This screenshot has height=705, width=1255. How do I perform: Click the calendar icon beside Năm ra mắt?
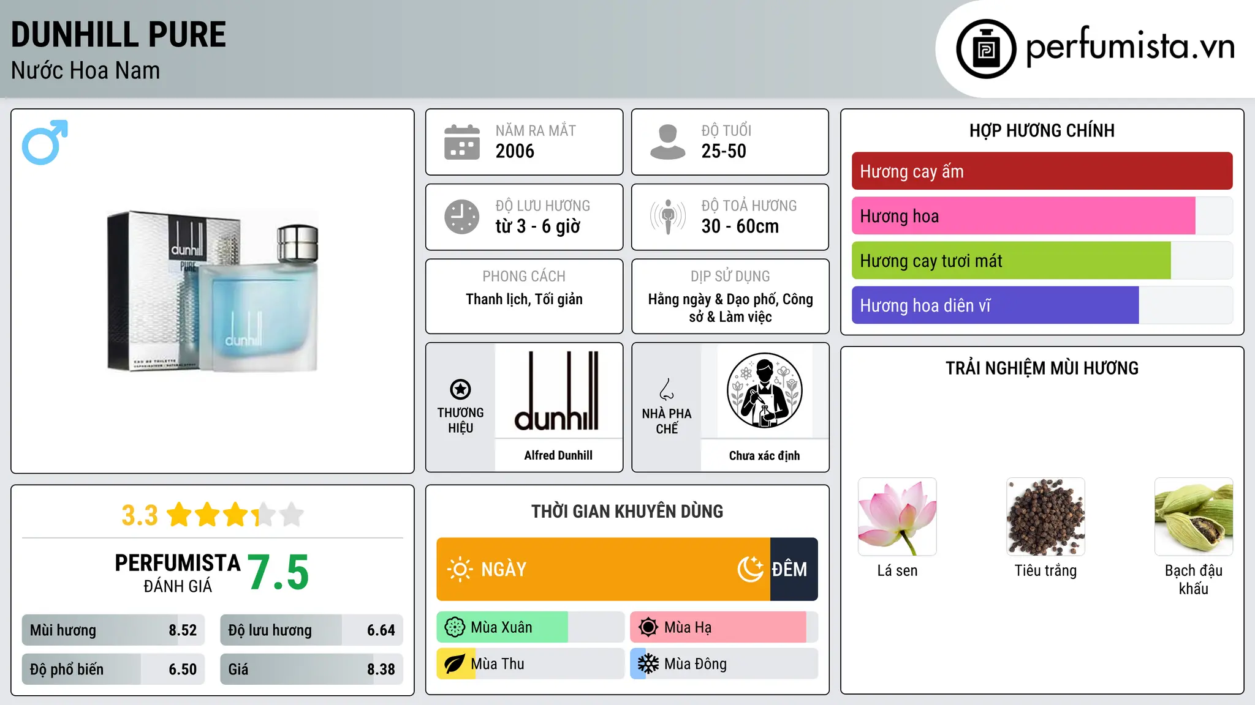click(461, 142)
